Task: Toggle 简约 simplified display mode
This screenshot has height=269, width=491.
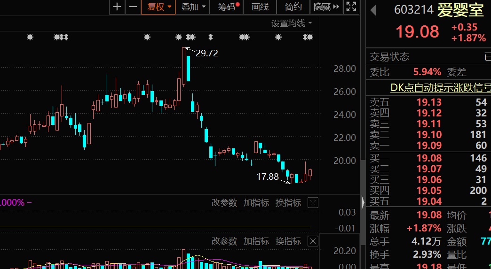Action: click(293, 7)
